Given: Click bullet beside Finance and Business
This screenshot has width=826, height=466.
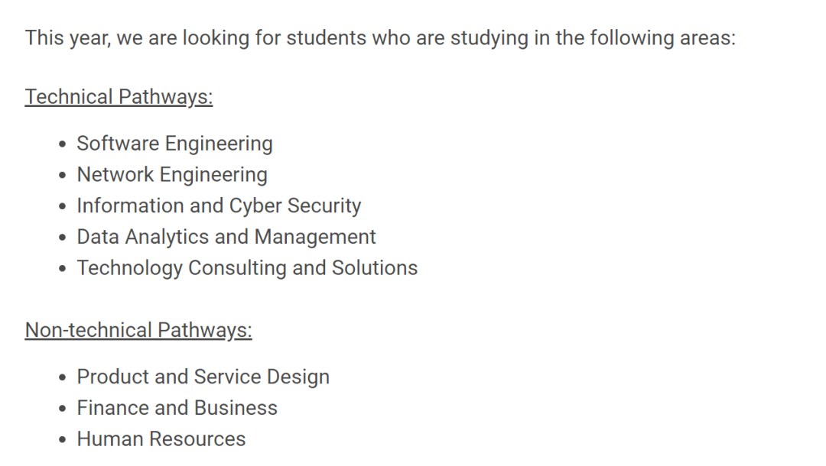Looking at the screenshot, I should tap(63, 409).
